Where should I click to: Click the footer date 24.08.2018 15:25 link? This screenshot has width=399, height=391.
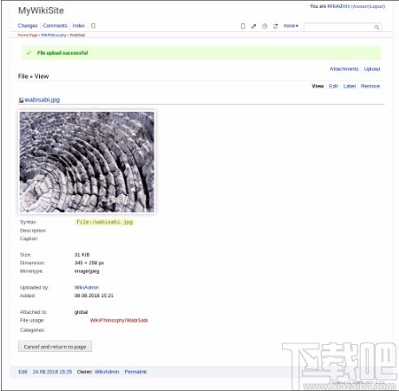tap(52, 372)
